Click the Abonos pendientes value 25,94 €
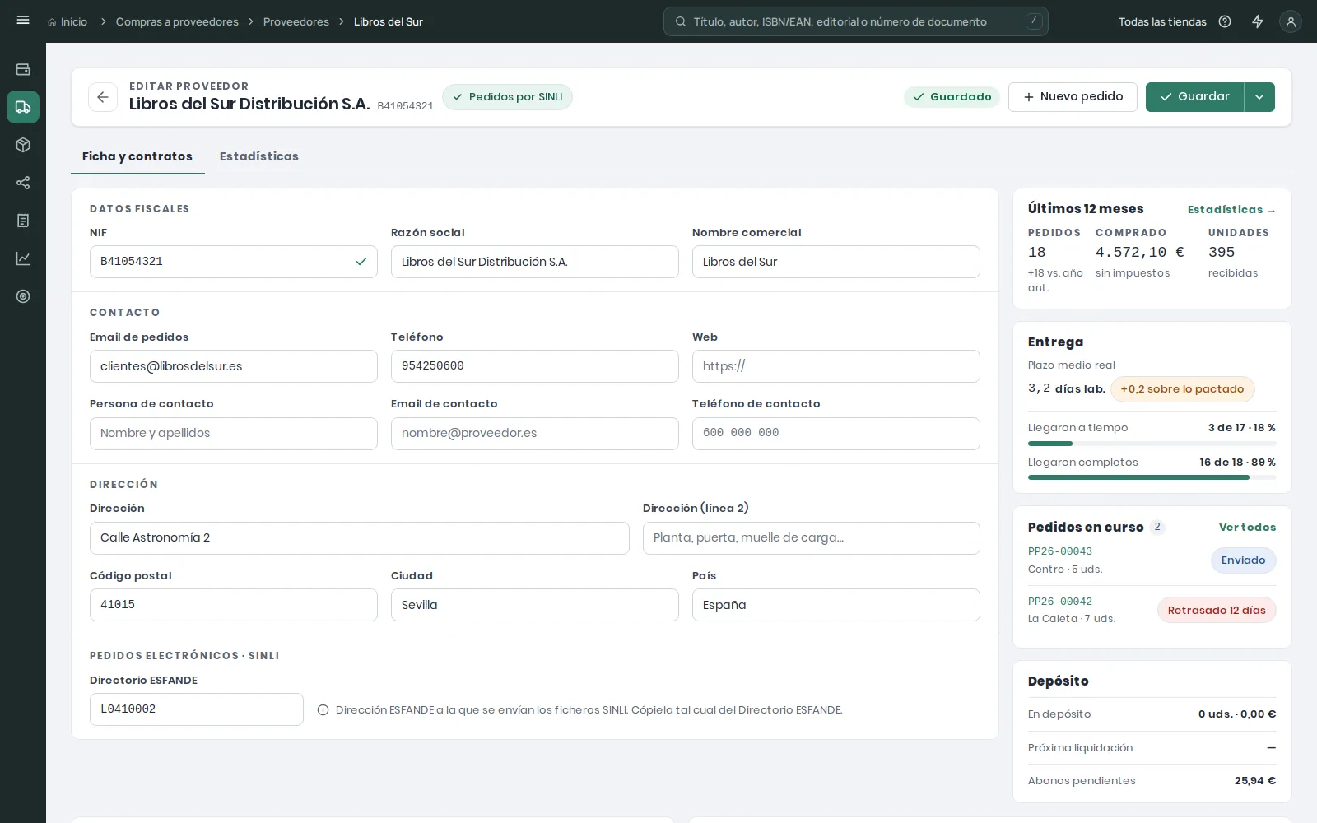The image size is (1317, 823). tap(1255, 781)
